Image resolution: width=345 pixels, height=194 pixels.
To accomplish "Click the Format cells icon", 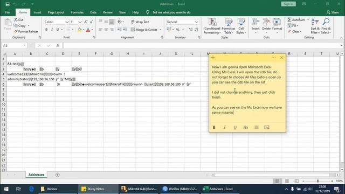I will (277, 22).
